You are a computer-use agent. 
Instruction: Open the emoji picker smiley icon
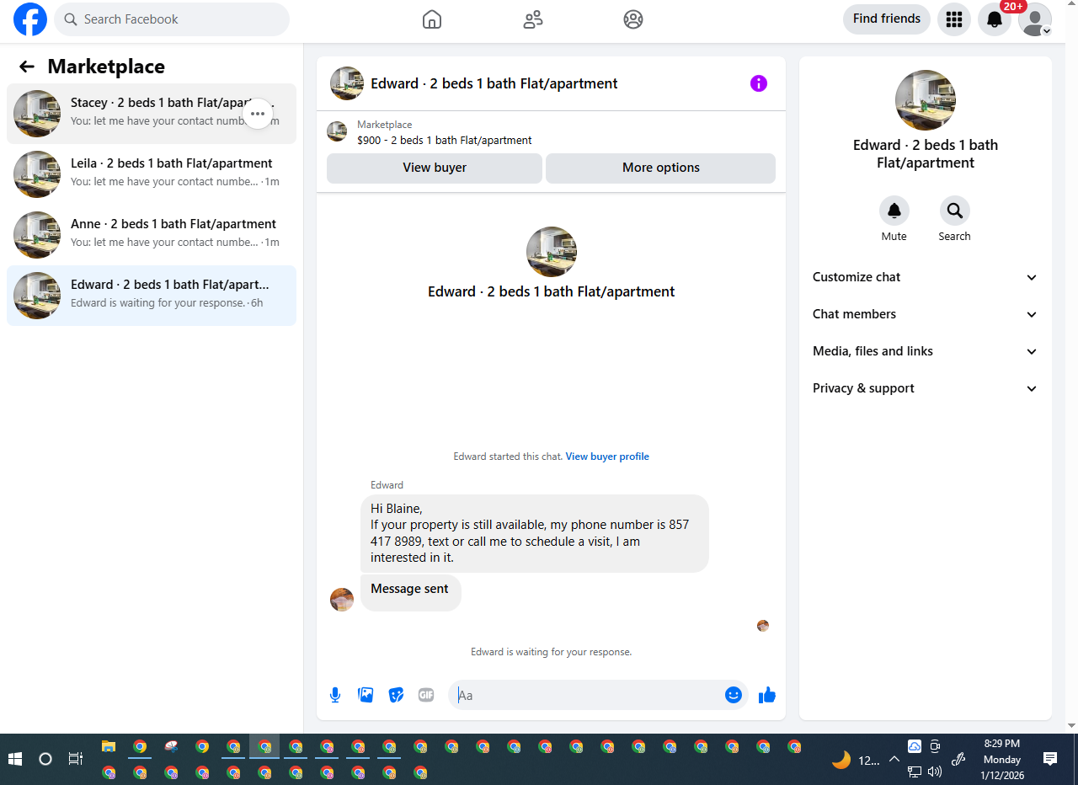click(x=734, y=695)
